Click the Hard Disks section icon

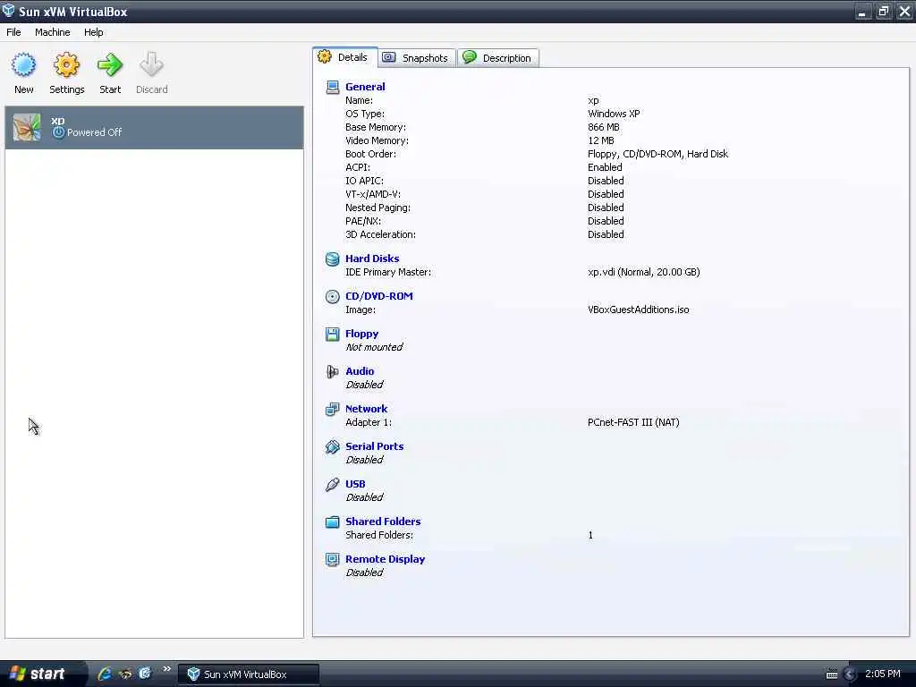333,259
